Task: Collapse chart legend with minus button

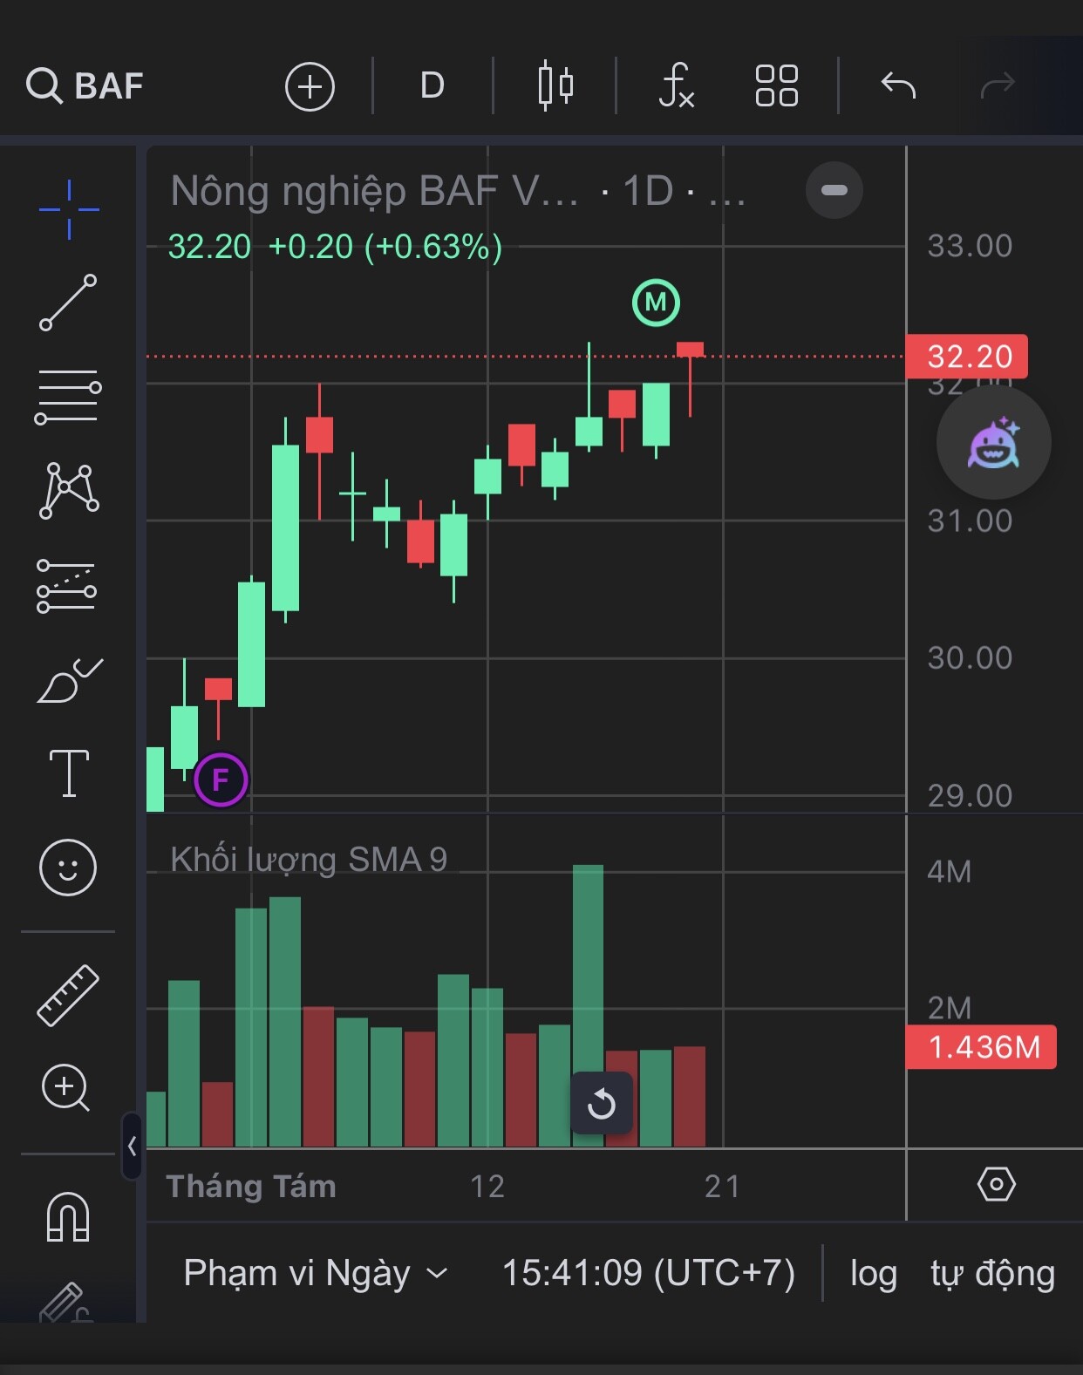Action: (x=834, y=190)
